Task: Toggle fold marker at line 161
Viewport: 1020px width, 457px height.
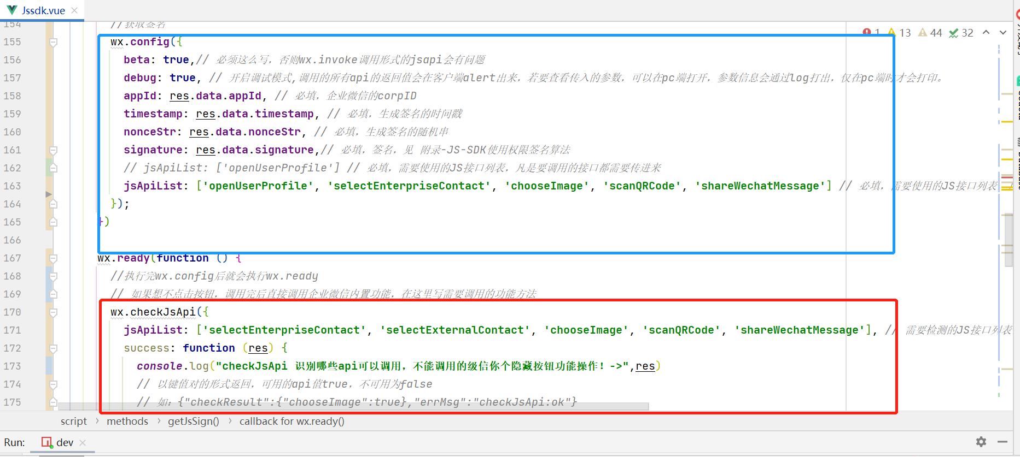Action: (x=53, y=150)
